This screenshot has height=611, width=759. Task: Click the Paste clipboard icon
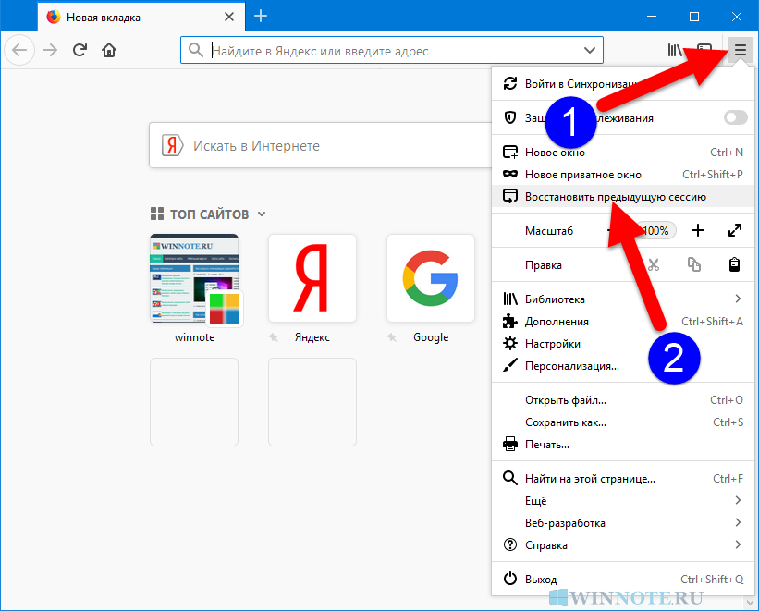click(734, 265)
